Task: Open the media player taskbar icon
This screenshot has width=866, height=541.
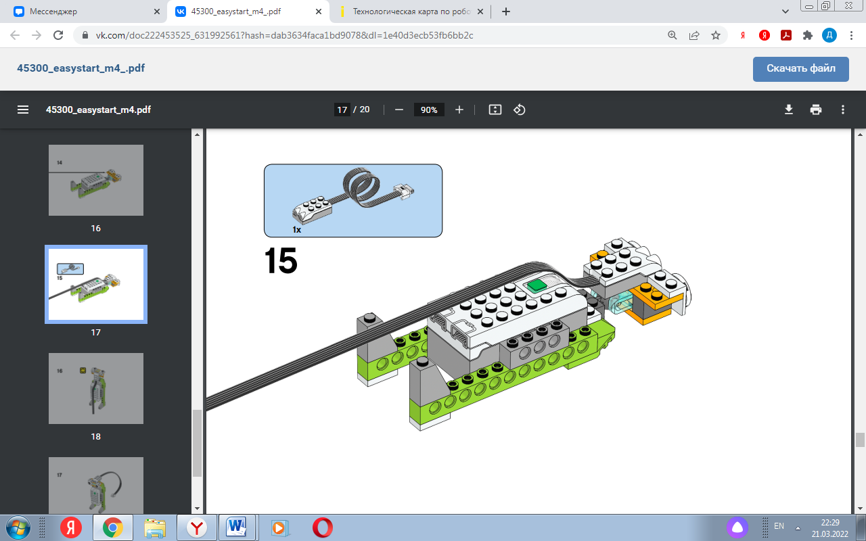Action: click(279, 527)
